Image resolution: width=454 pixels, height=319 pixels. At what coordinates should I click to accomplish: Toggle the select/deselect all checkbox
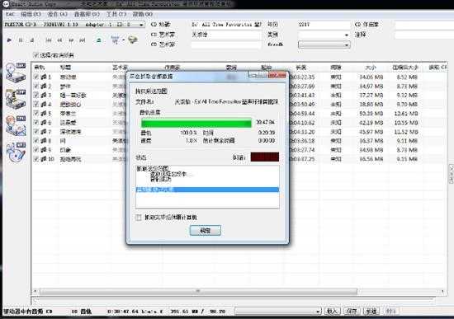tap(35, 55)
